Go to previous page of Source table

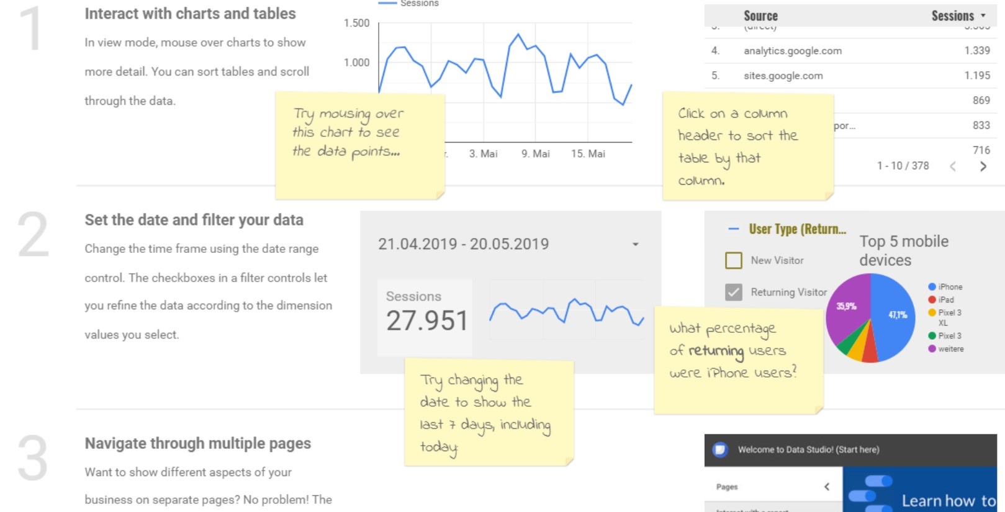click(953, 166)
